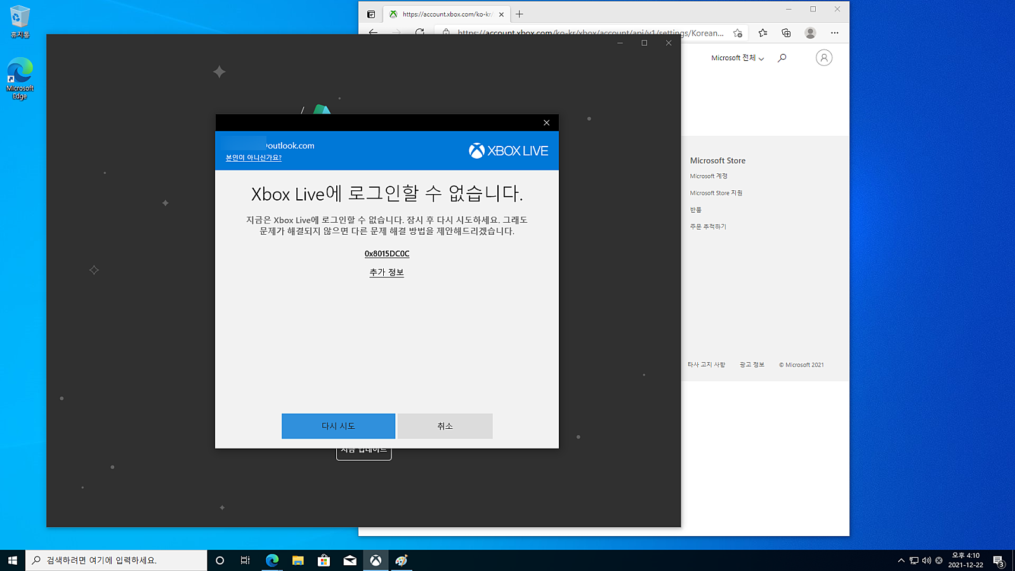The image size is (1015, 571).
Task: Open Edge Collections
Action: point(786,33)
